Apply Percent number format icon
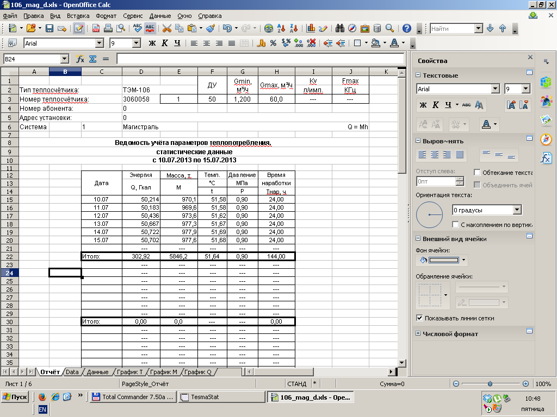The width and height of the screenshot is (557, 417). pyautogui.click(x=273, y=43)
